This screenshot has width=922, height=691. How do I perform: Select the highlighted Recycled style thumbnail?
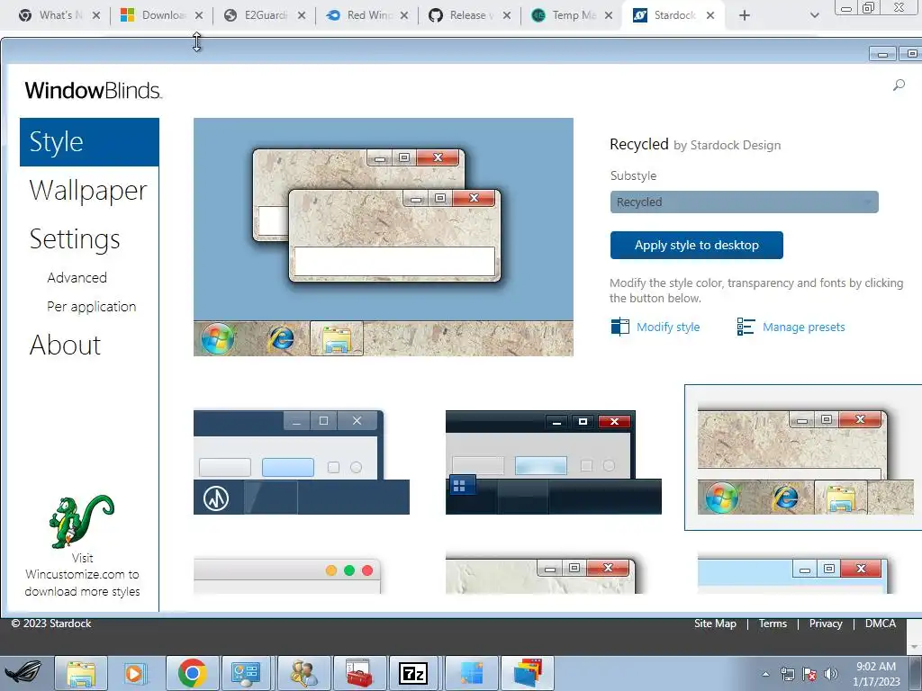803,458
